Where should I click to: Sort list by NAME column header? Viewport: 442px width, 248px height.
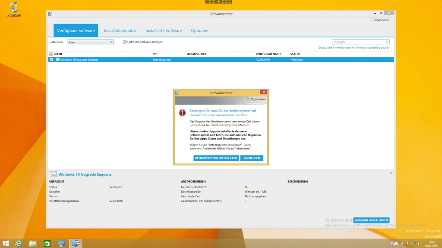[x=58, y=54]
